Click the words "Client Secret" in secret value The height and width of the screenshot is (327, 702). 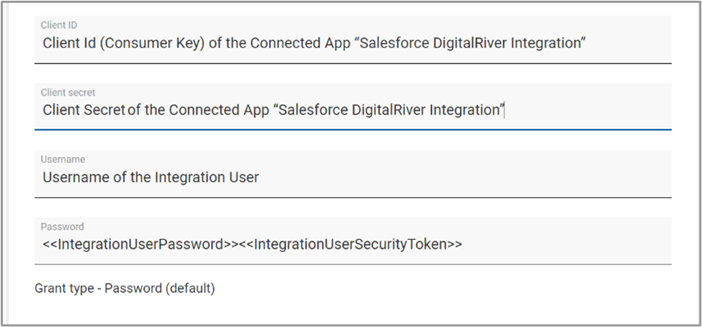tap(83, 111)
